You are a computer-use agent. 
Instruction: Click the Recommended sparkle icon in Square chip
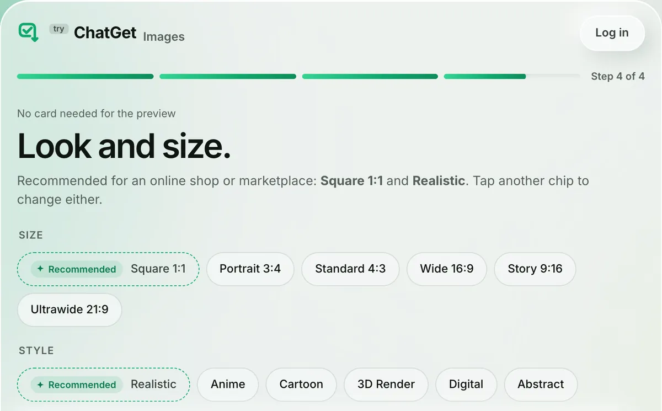click(40, 269)
